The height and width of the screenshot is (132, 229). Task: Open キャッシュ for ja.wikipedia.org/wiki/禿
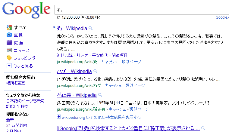pos(109,62)
